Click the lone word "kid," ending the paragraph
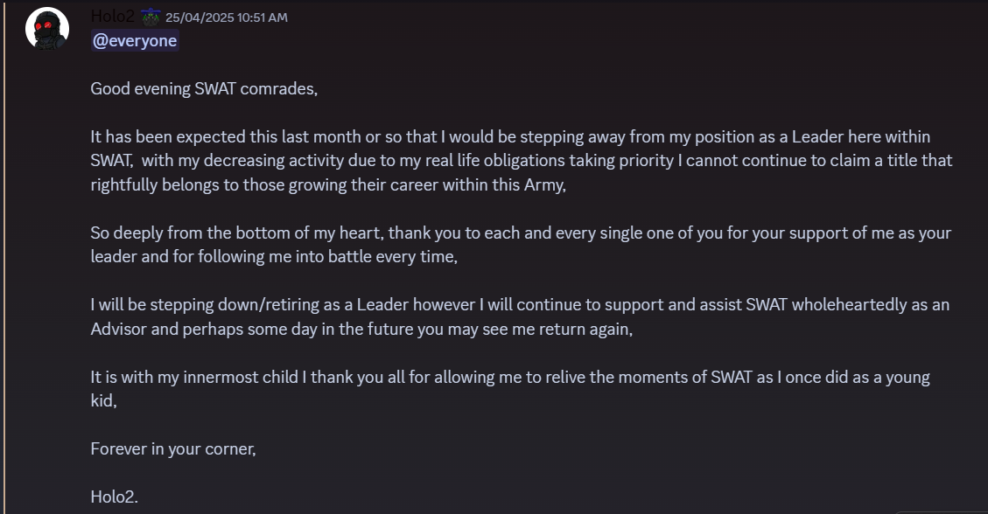988x514 pixels. pyautogui.click(x=103, y=401)
